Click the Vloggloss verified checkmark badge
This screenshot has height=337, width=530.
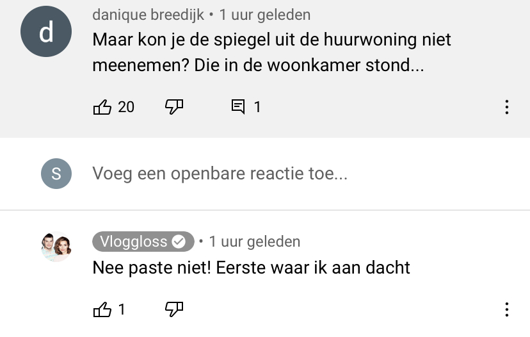pyautogui.click(x=181, y=242)
